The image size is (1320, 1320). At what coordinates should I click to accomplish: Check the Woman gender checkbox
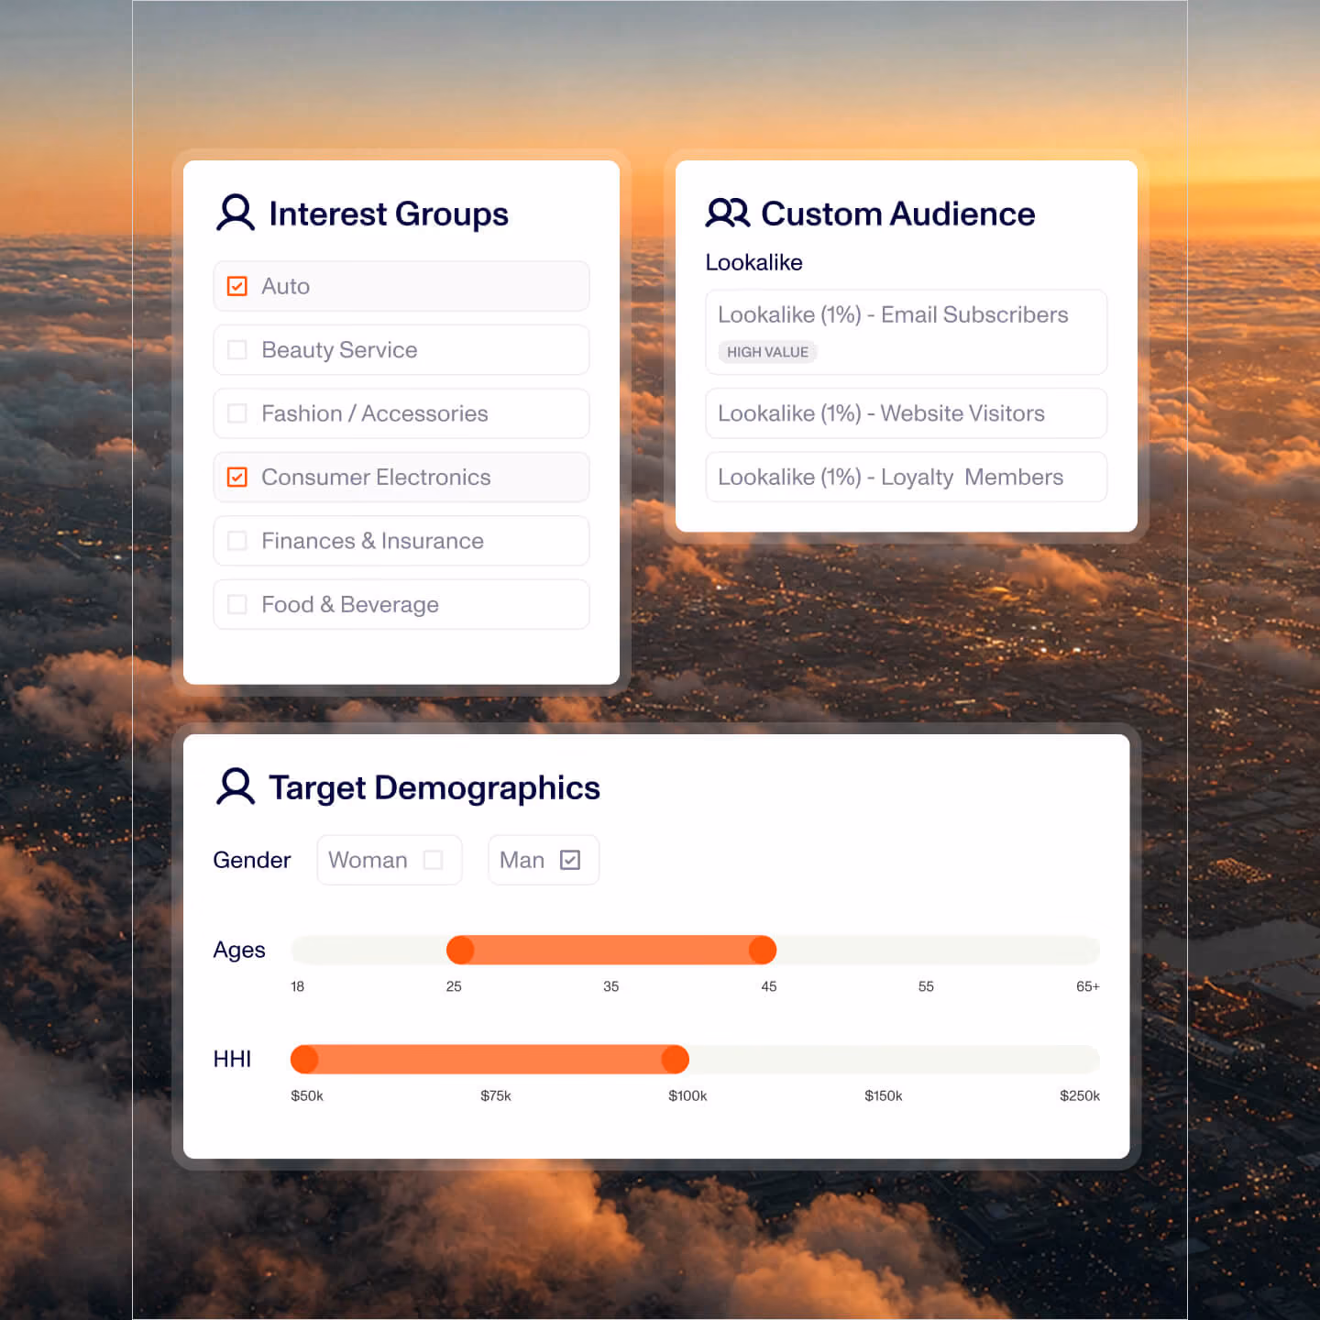433,860
